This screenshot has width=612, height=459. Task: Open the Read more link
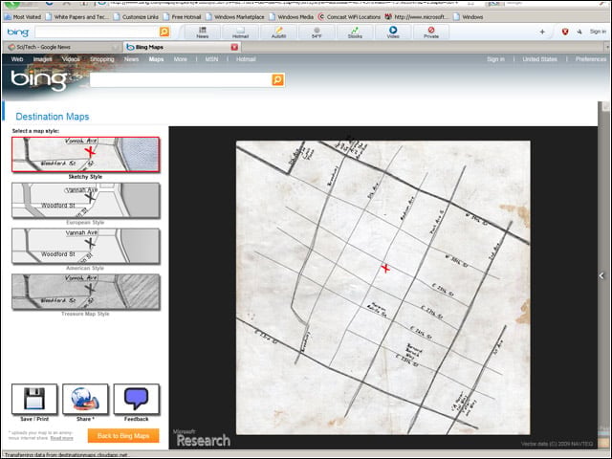(61, 438)
